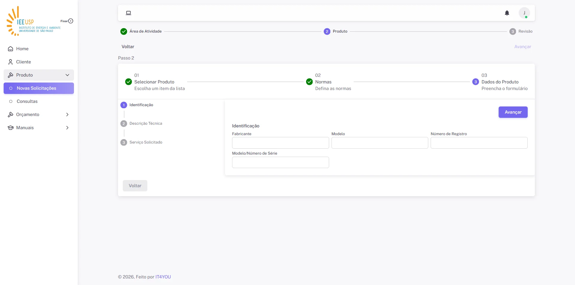The height and width of the screenshot is (285, 575).
Task: Click the IEE USP logo
Action: (33, 21)
